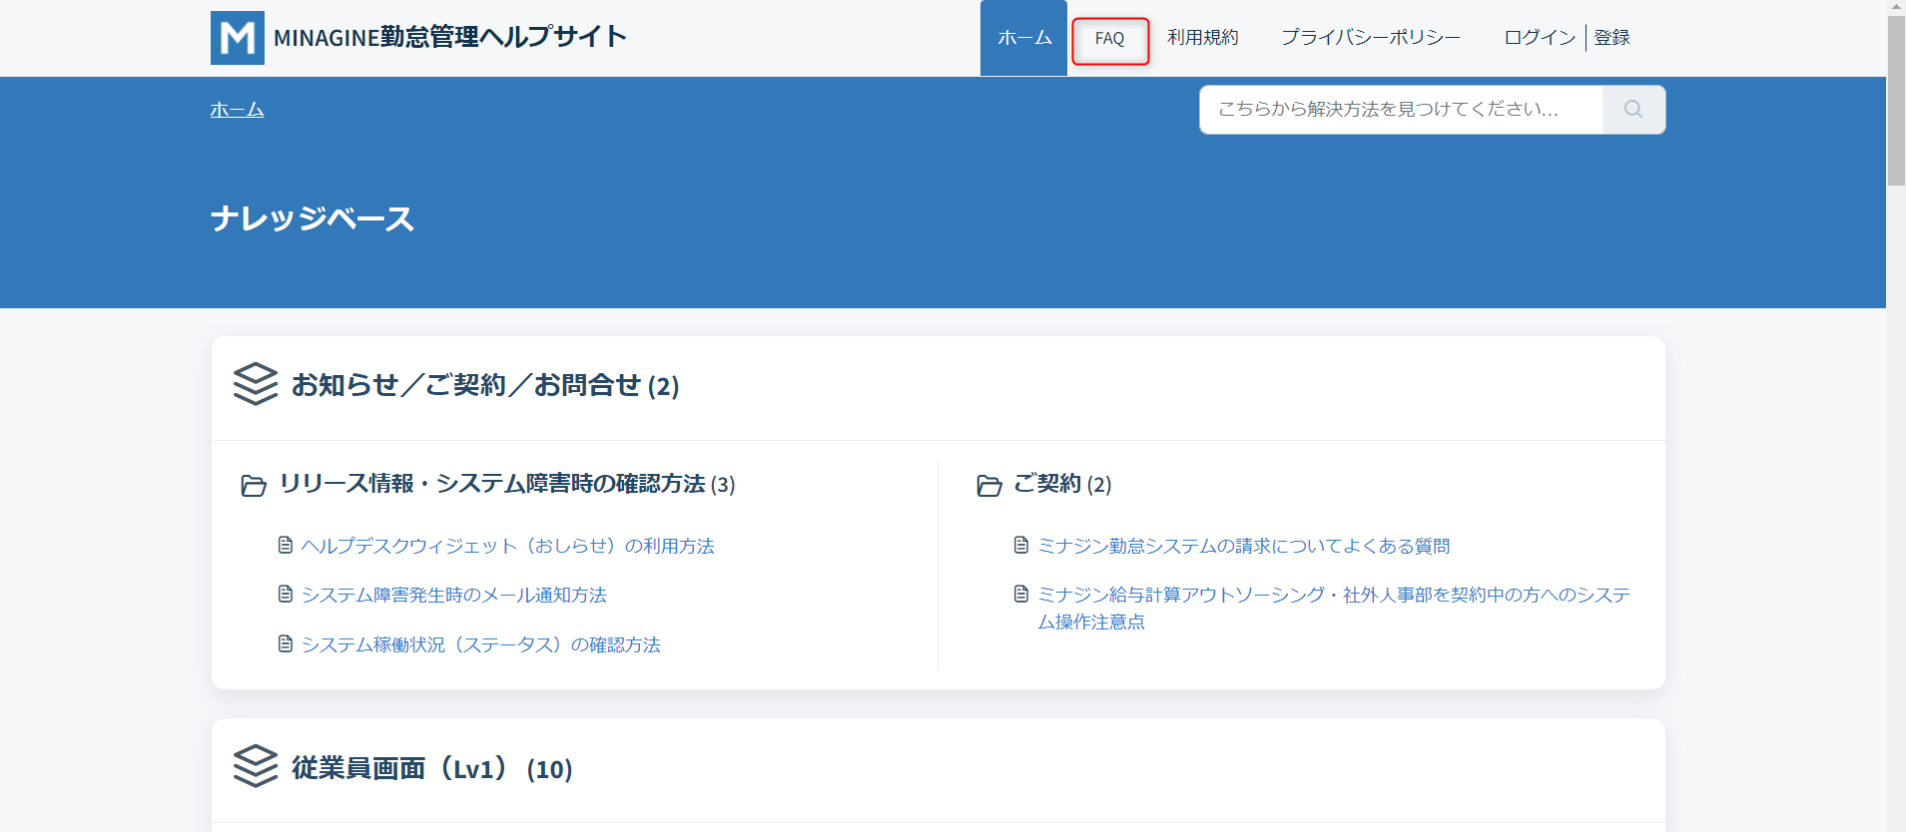Click the magnifier search button
The height and width of the screenshot is (832, 1906).
(1633, 110)
